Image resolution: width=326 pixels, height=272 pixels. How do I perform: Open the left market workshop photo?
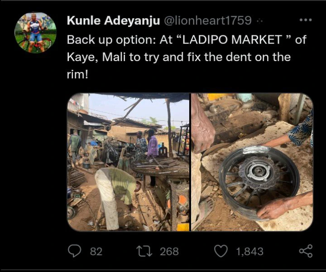click(128, 162)
